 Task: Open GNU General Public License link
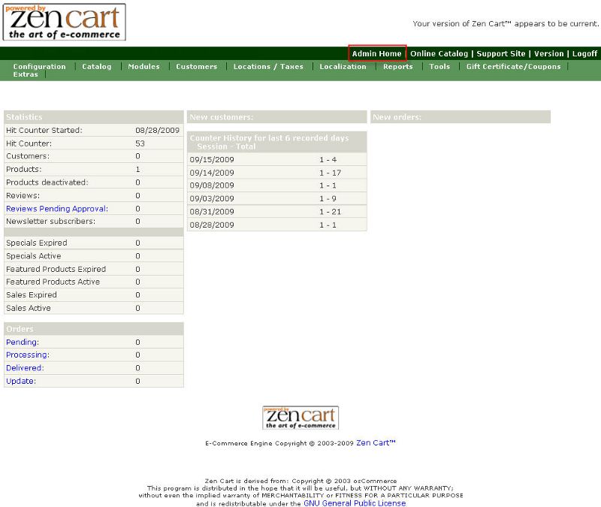(x=355, y=503)
